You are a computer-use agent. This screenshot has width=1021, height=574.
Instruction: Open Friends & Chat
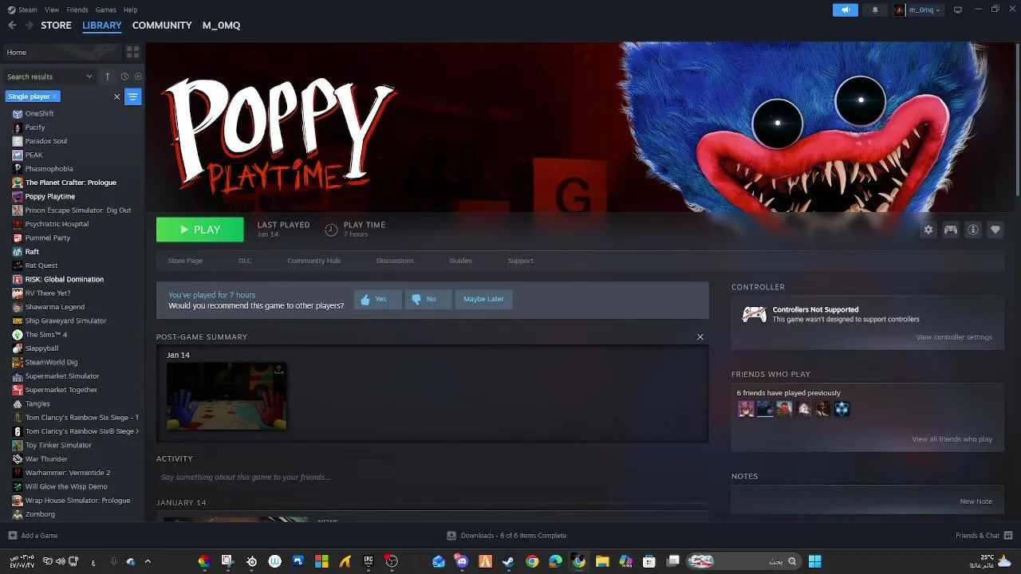pyautogui.click(x=984, y=536)
